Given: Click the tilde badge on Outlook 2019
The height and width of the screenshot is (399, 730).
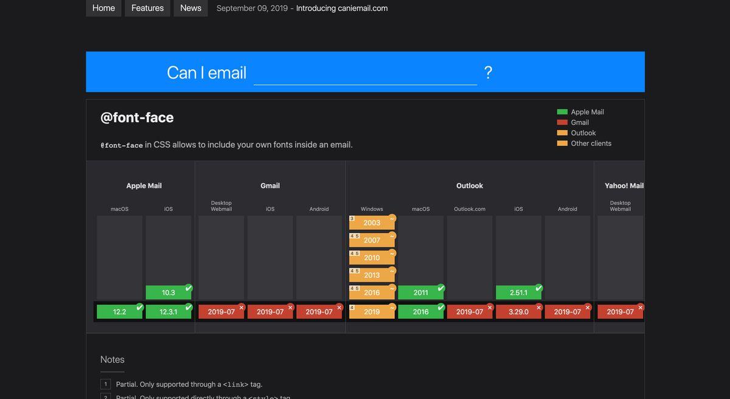Looking at the screenshot, I should [392, 307].
